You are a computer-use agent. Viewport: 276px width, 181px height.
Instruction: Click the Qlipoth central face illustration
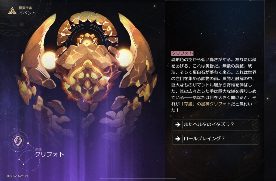click(x=87, y=77)
